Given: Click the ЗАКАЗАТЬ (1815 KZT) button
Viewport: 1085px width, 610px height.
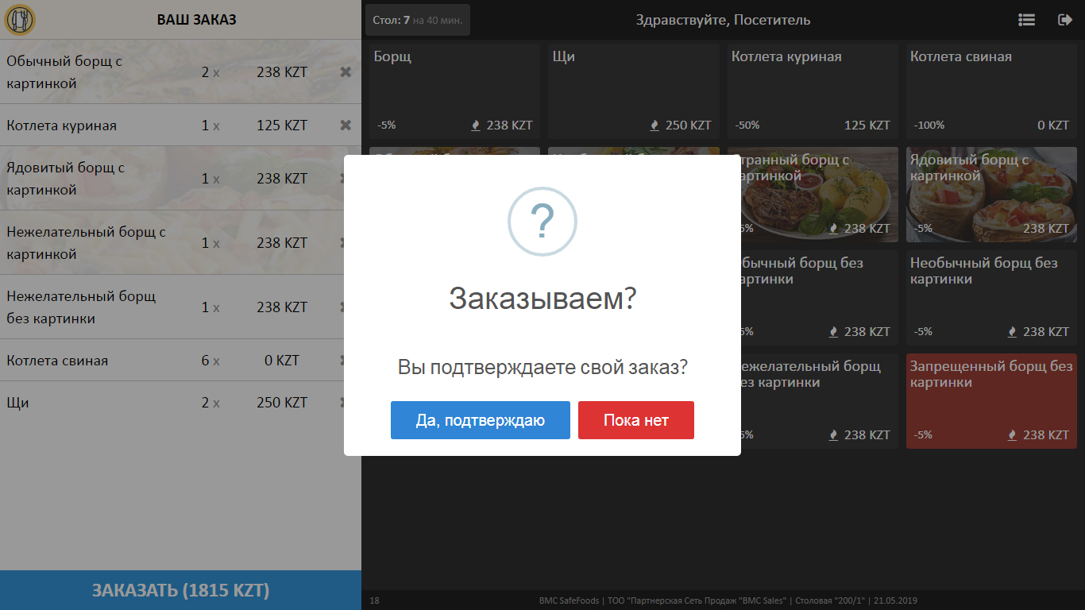Looking at the screenshot, I should (180, 590).
